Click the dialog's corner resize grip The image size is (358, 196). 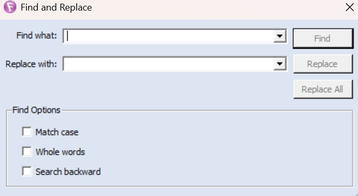tap(356, 194)
